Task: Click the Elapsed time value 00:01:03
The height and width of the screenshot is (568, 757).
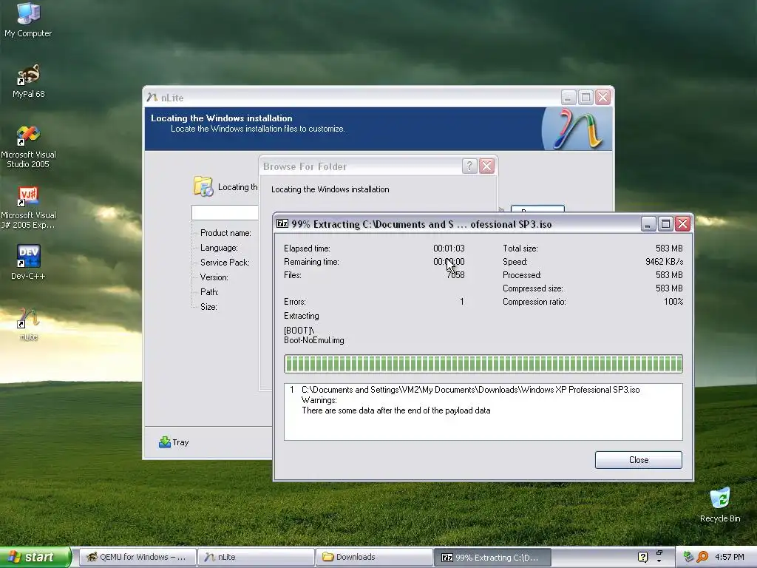Action: pos(449,248)
